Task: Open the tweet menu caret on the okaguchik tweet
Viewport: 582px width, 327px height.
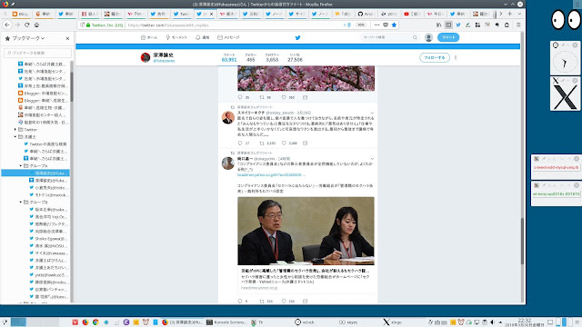Action: click(x=372, y=159)
